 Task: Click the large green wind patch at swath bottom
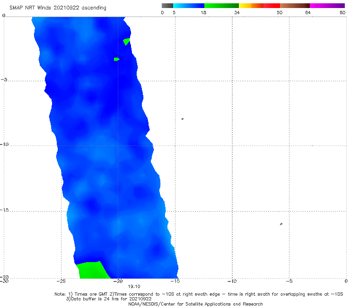(x=93, y=270)
